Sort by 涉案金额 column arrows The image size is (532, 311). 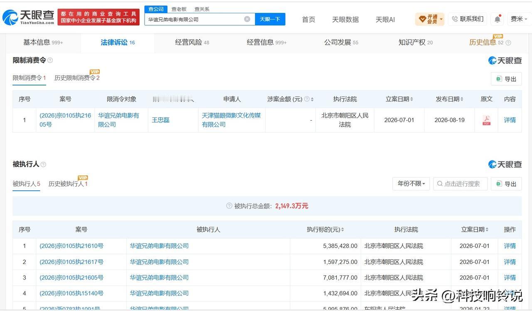[x=312, y=99]
